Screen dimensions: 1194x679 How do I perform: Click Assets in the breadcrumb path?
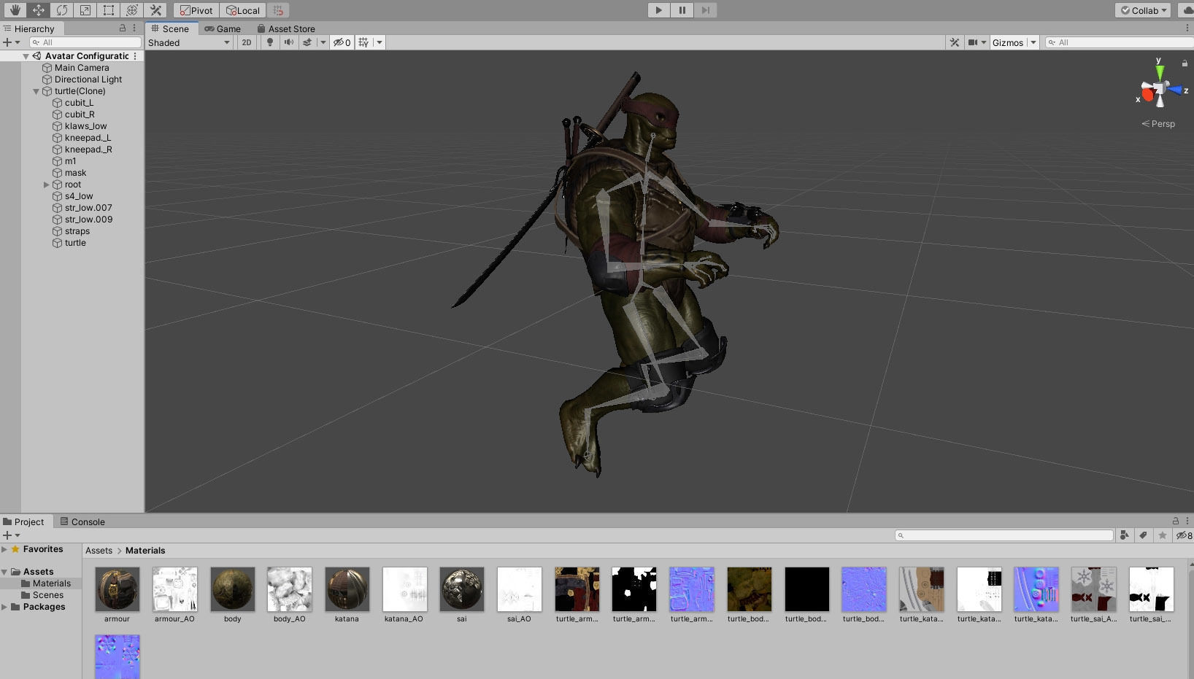pos(99,551)
